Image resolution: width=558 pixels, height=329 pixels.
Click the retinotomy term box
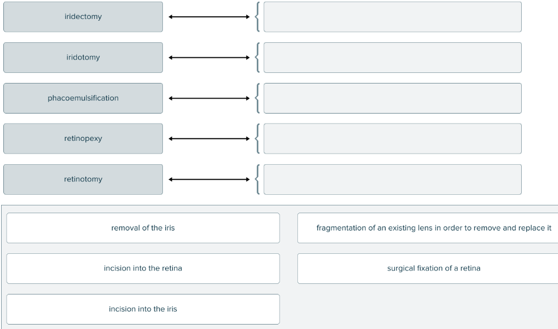point(83,179)
